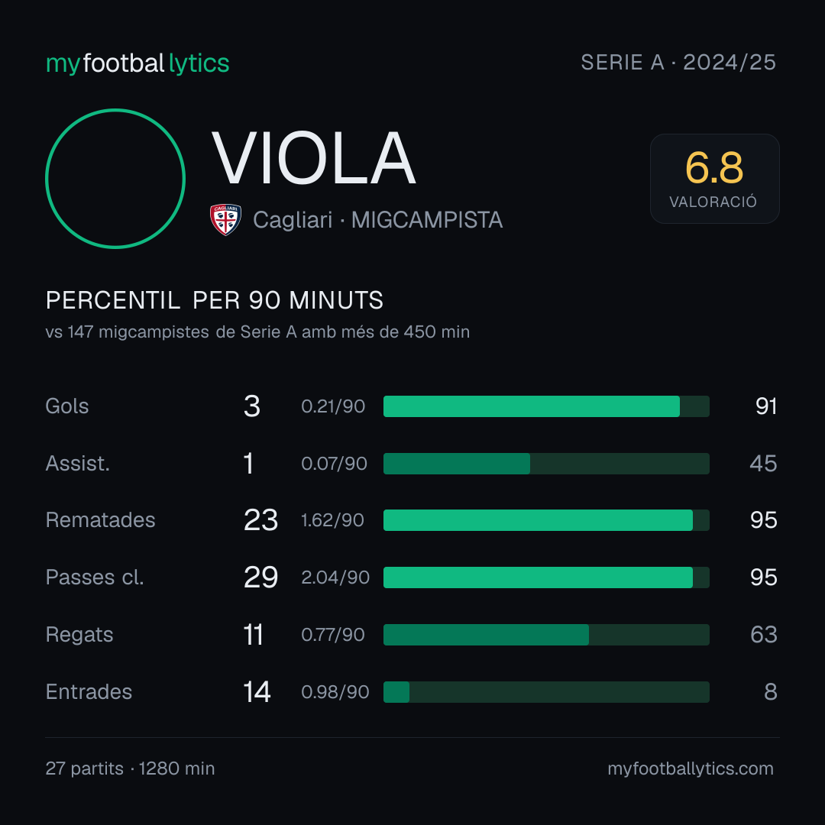Screen dimensions: 825x825
Task: Click the 27 partits · 1280 min footer
Action: pos(130,768)
